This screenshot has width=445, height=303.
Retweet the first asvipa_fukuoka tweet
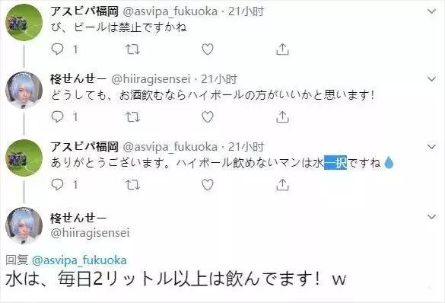click(133, 49)
